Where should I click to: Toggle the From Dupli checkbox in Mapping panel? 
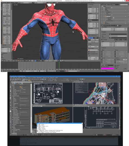(x=102, y=40)
